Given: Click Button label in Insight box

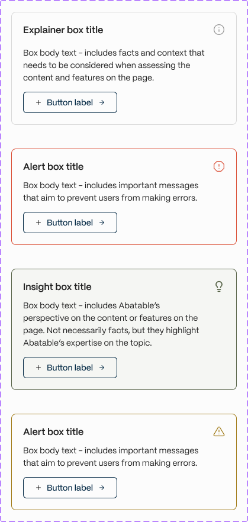Looking at the screenshot, I should (x=70, y=368).
